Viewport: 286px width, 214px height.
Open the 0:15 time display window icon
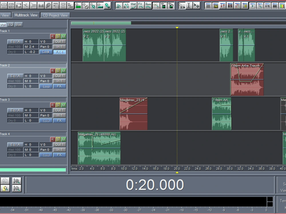point(267,5)
